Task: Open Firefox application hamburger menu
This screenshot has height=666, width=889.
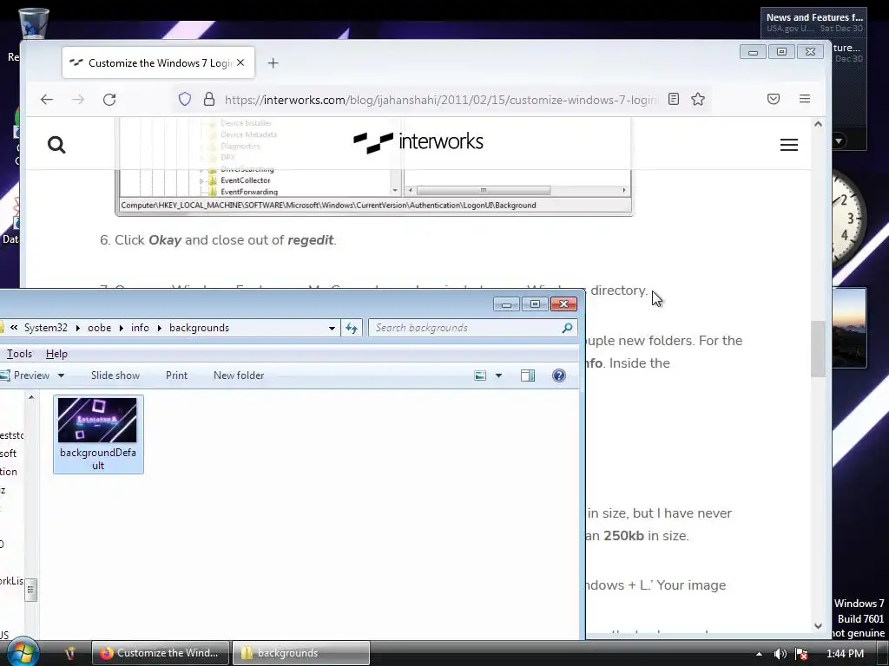Action: click(x=805, y=99)
